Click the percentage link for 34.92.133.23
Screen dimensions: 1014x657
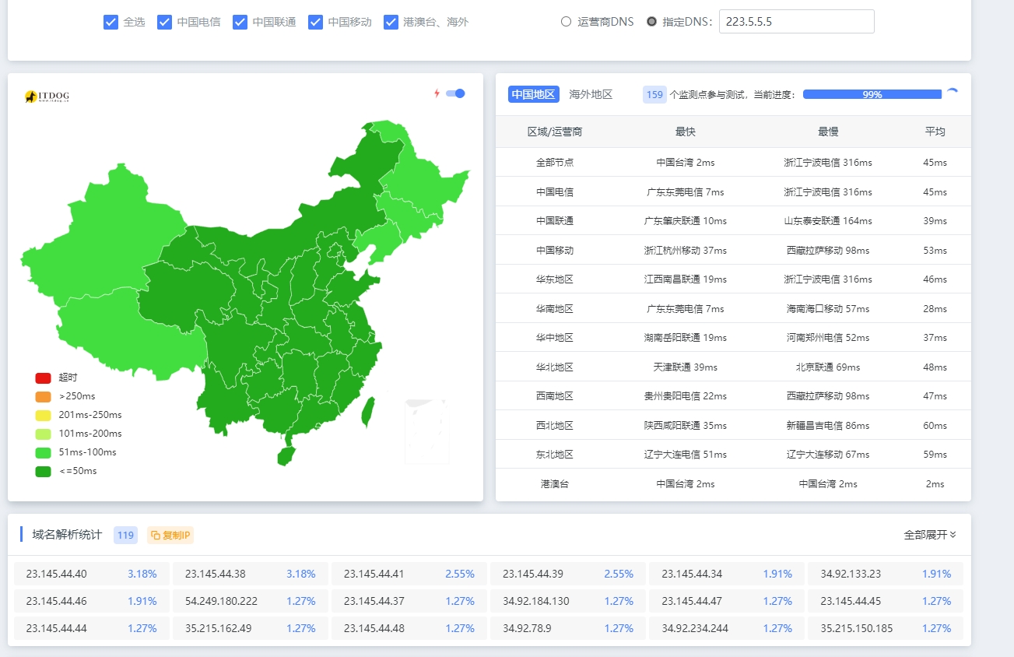pos(935,573)
